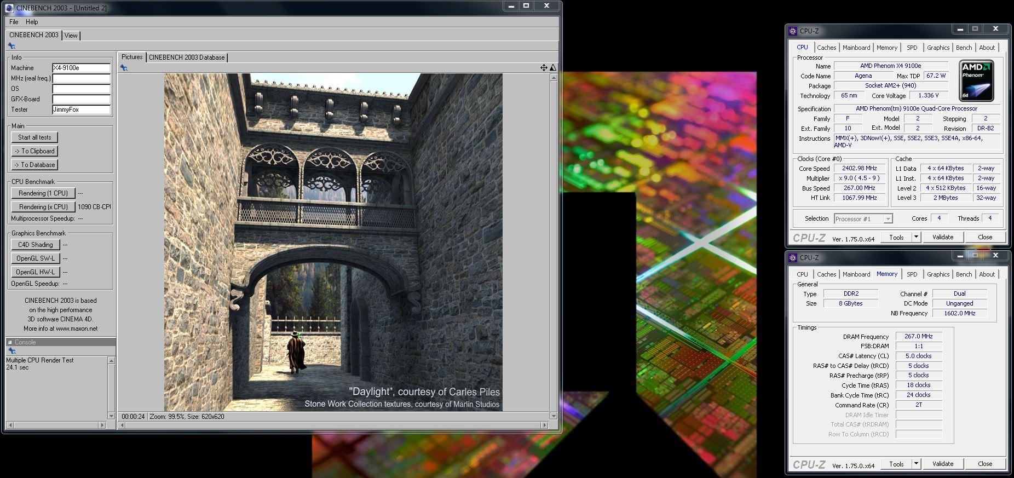Click the To Clipboard button
Screen dimensions: 1014x478
pyautogui.click(x=34, y=151)
